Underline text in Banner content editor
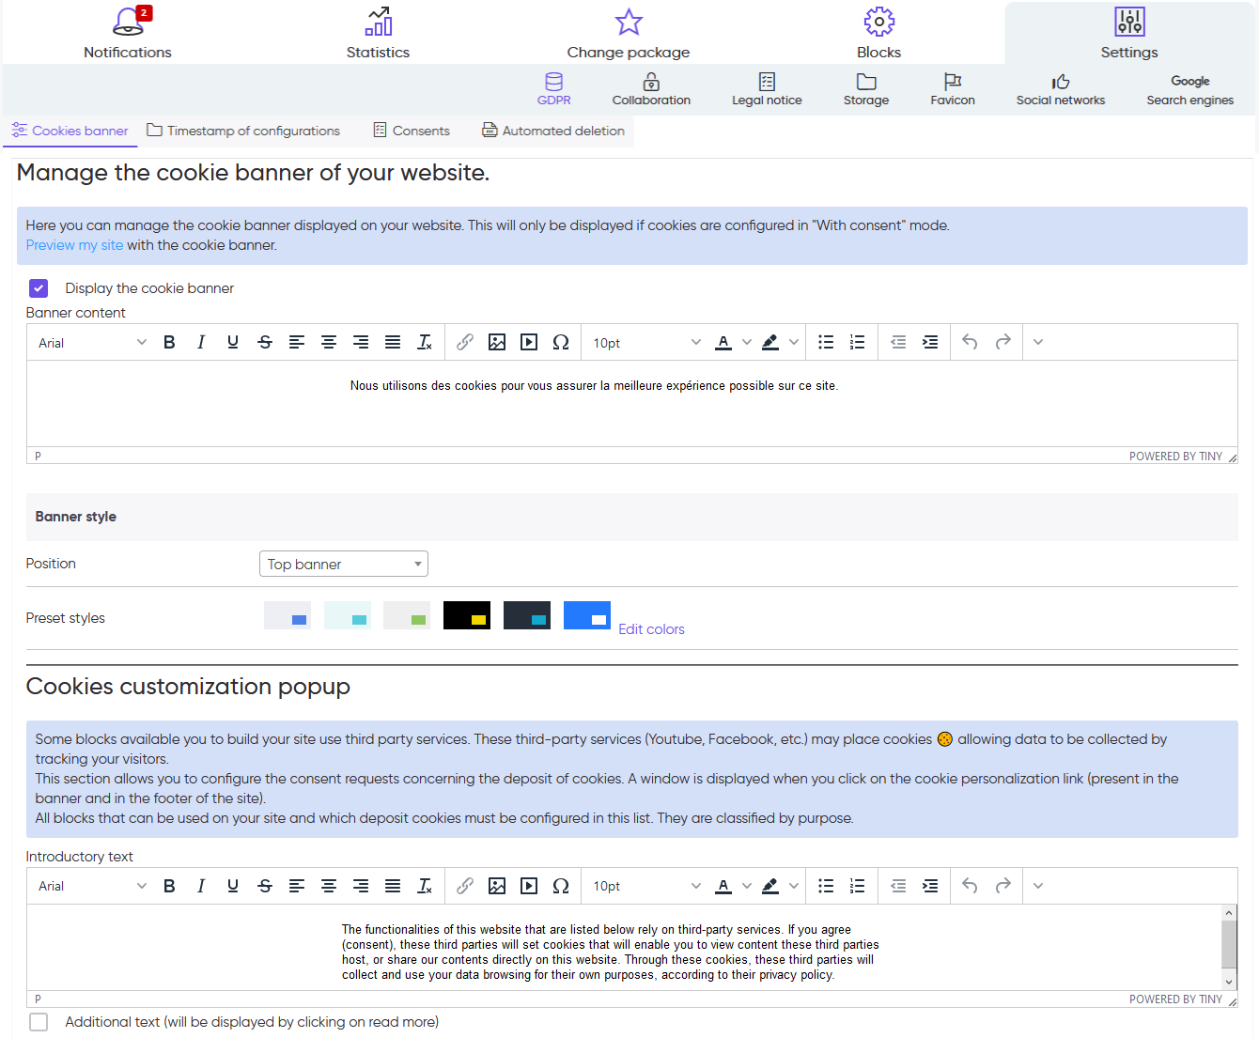Screen dimensions: 1259x1038 tap(233, 342)
